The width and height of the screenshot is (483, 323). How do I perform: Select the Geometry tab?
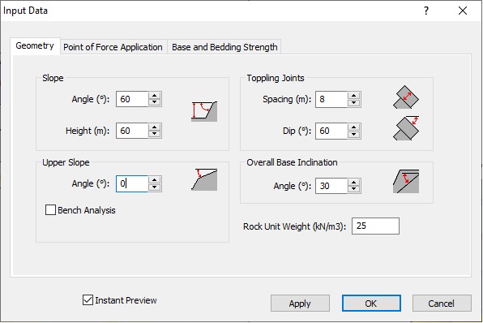coord(35,45)
